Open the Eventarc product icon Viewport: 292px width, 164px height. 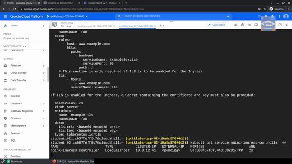(x=5, y=156)
